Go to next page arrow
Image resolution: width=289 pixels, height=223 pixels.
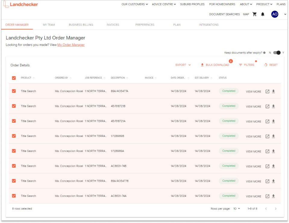tap(275, 209)
